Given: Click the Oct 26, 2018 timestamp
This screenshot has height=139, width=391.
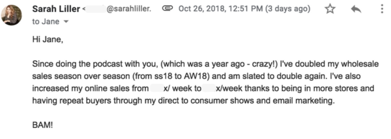Looking at the screenshot, I should [x=220, y=9].
